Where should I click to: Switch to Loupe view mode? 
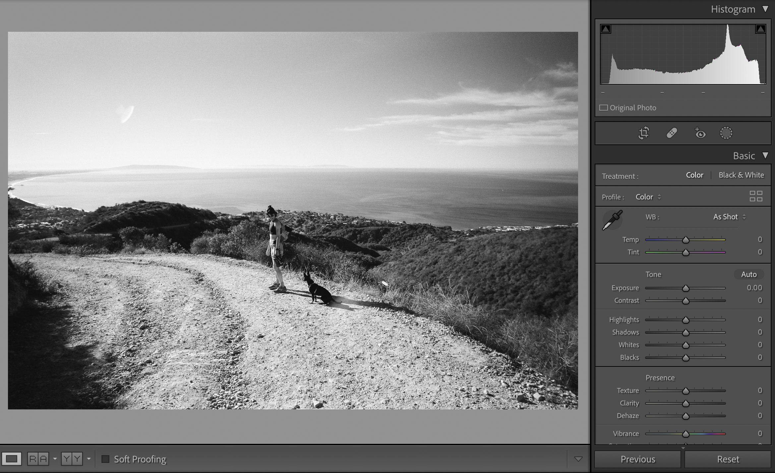coord(12,459)
